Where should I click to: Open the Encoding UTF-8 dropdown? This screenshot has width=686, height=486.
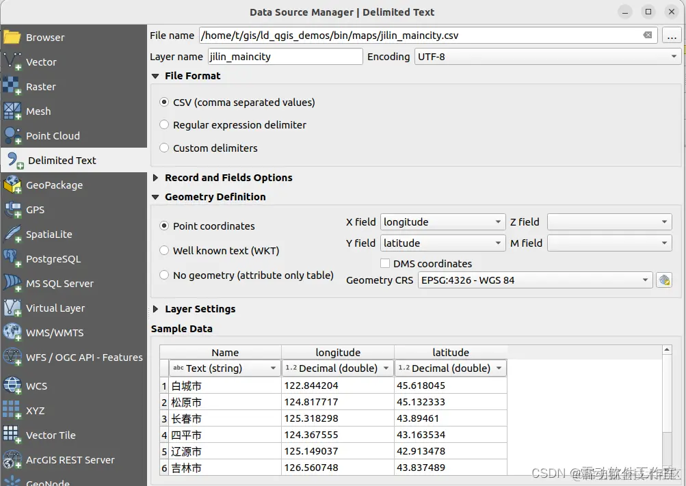[547, 56]
